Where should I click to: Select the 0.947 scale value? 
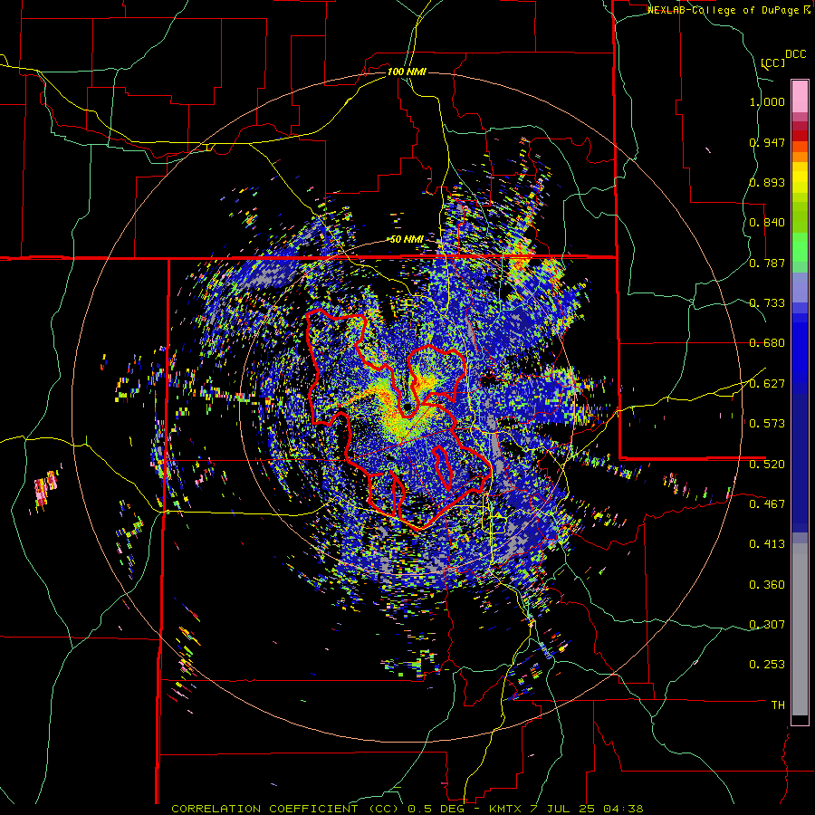click(x=767, y=142)
